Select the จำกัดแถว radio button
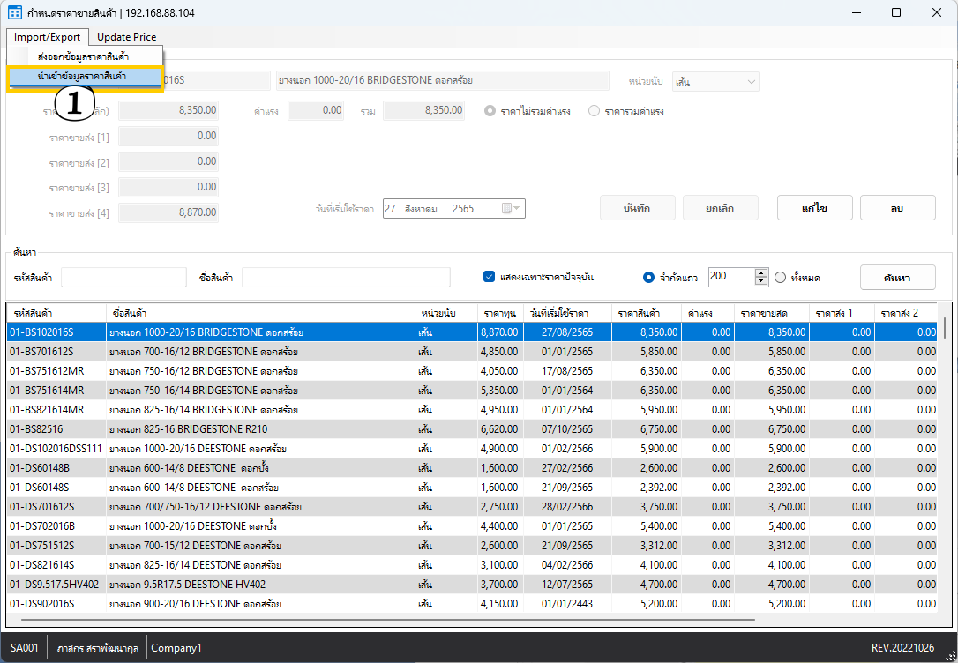958x663 pixels. [649, 278]
